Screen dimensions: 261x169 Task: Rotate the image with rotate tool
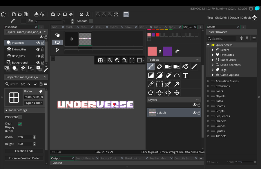click(x=151, y=93)
